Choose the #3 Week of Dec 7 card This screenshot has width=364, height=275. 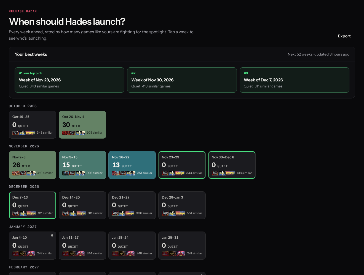coord(295,80)
